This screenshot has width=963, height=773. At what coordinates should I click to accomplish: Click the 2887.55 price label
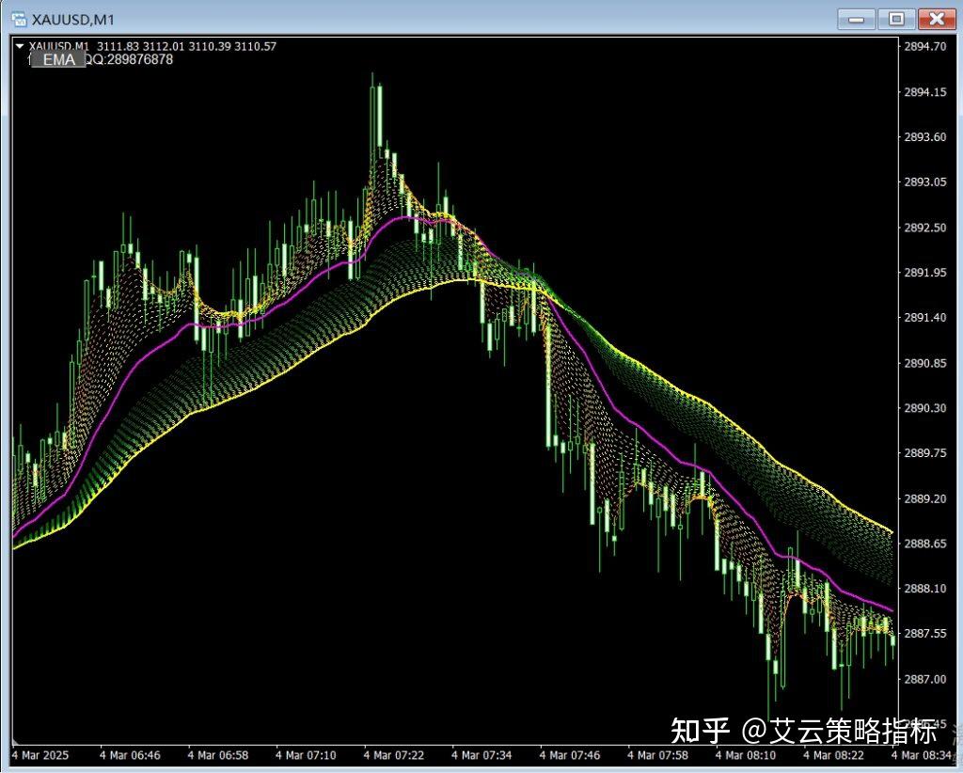925,633
